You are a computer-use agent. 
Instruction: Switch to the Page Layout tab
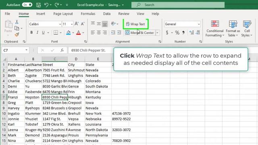[x=63, y=14]
